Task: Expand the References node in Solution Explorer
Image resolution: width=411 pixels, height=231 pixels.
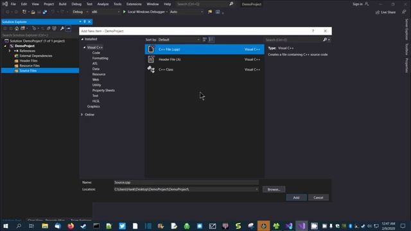Action: 10,51
